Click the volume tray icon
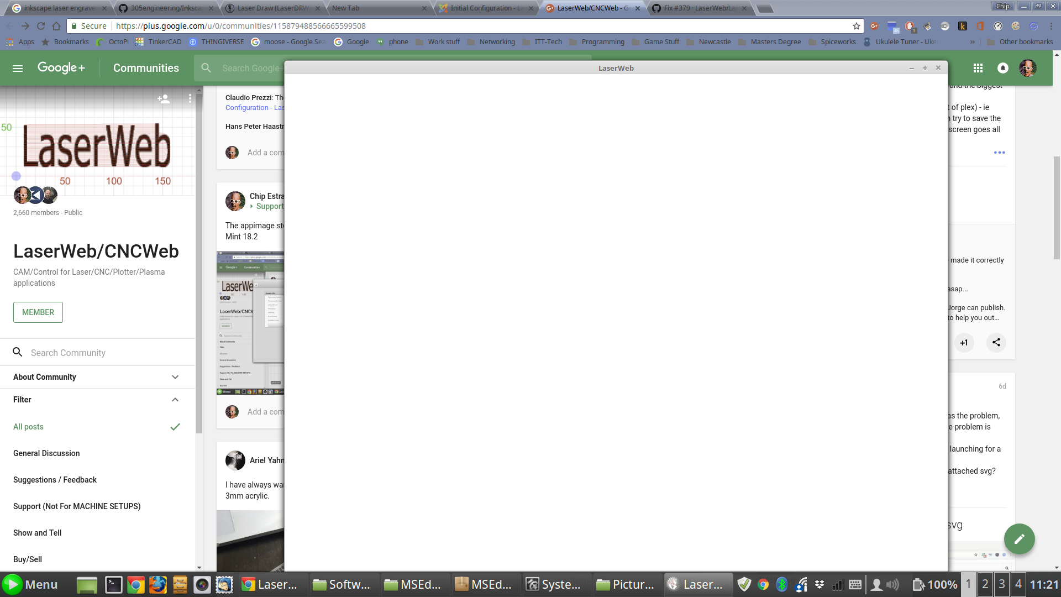1061x597 pixels. point(892,584)
